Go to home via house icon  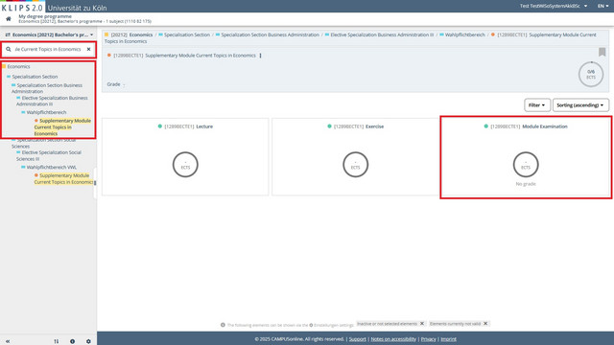(x=9, y=19)
